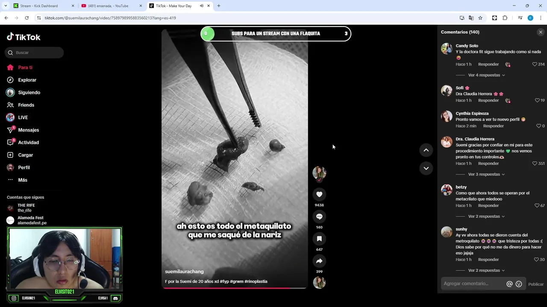Open Actividad notifications
Screen dimensions: 547x307
click(x=28, y=142)
